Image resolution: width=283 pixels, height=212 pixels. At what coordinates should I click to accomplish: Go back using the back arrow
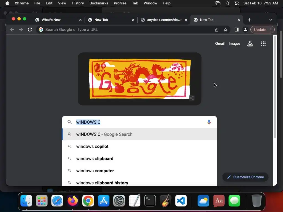[x=12, y=30]
